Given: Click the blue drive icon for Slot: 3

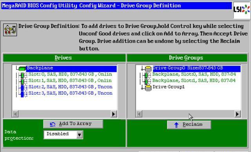Looking at the screenshot, I should coord(22,94).
